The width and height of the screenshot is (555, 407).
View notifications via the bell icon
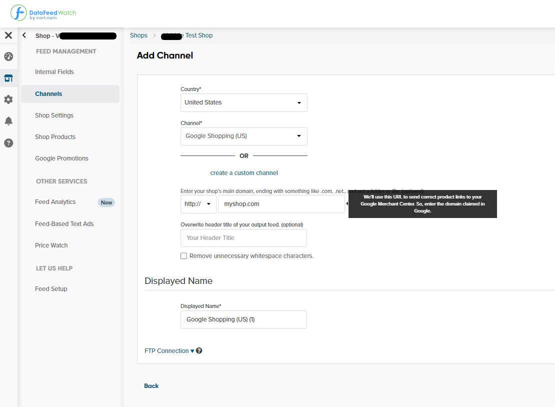(x=8, y=120)
